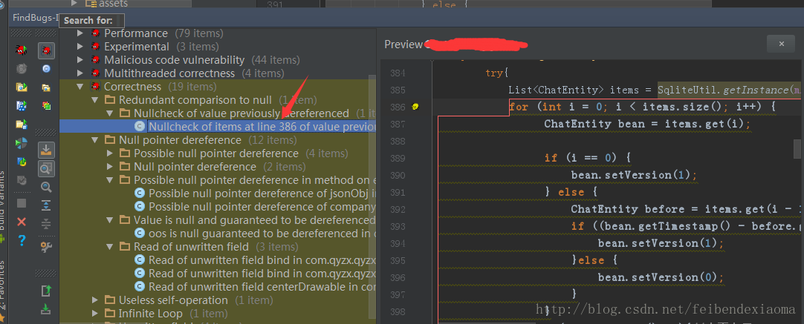804x324 pixels.
Task: Select Possible null pointer dereference of jsonObj
Action: [x=262, y=193]
